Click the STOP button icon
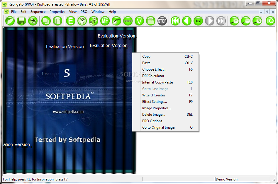 click(162, 21)
